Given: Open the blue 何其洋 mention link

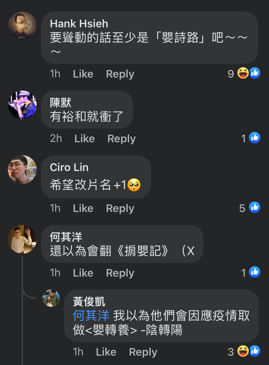Looking at the screenshot, I should pos(91,315).
